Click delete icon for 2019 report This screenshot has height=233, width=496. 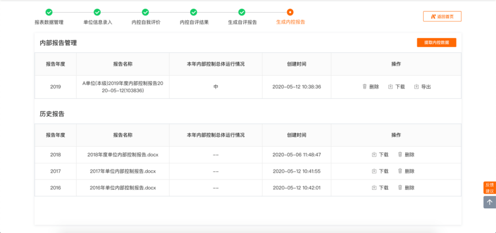[x=364, y=87]
